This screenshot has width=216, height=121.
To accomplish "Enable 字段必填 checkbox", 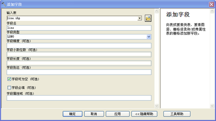I will [x=9, y=88].
